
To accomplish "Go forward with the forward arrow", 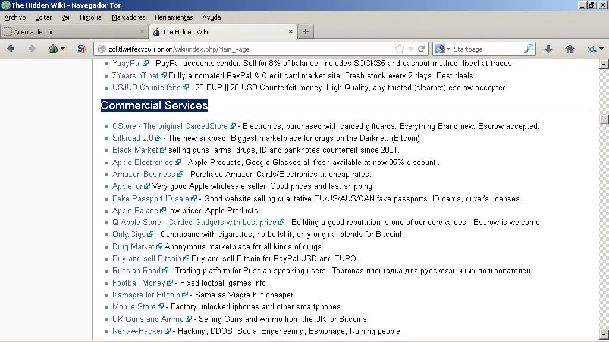I will click(32, 49).
